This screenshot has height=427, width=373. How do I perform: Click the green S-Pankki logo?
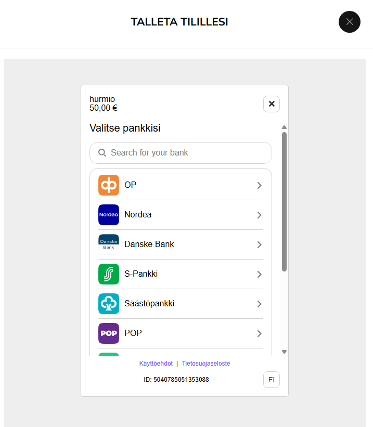click(109, 274)
